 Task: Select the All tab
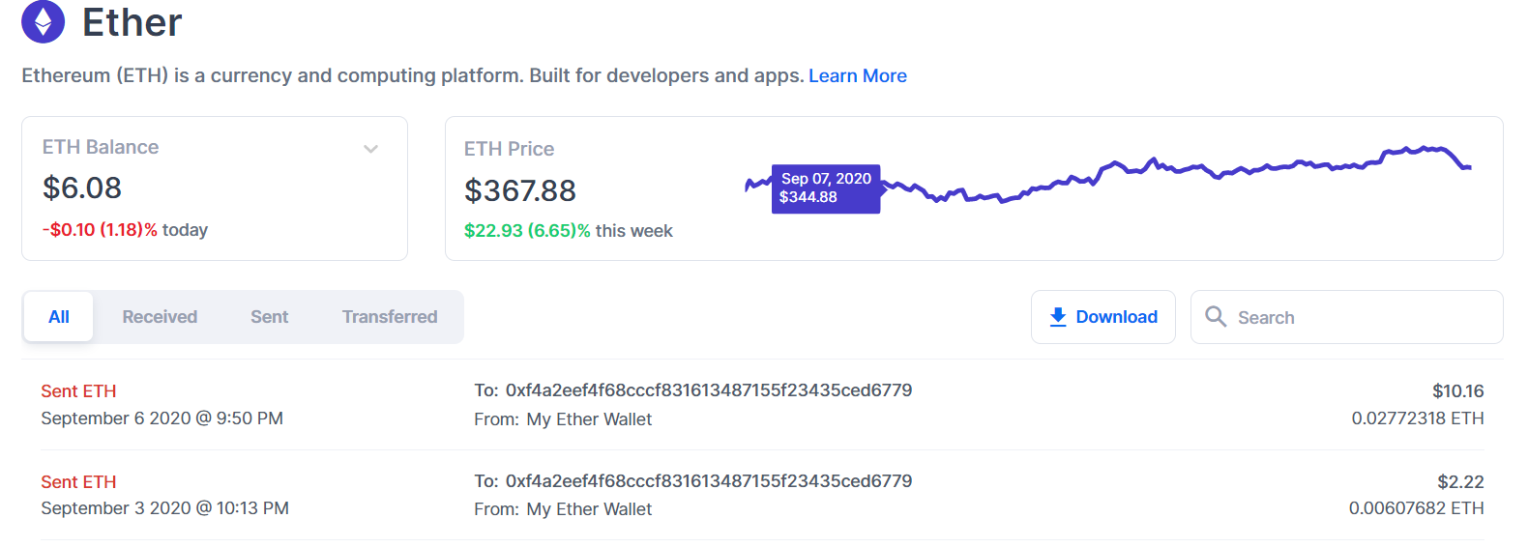(59, 317)
